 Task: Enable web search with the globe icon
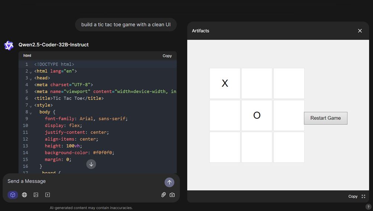(x=25, y=195)
